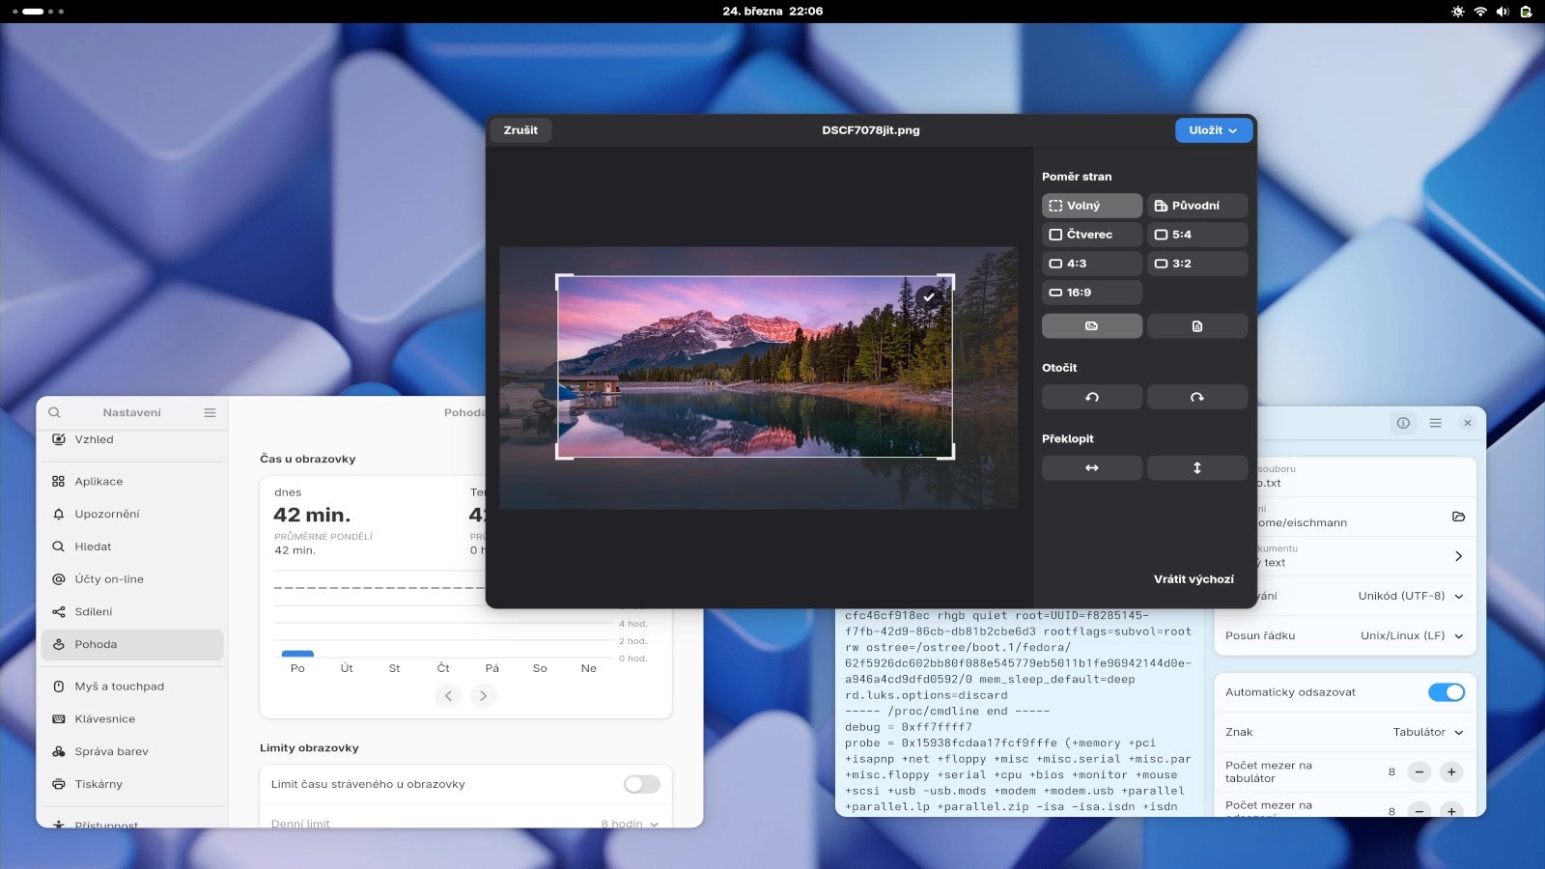Image resolution: width=1545 pixels, height=869 pixels.
Task: Expand Unikód (UTF-8) encoding dropdown
Action: (1411, 596)
